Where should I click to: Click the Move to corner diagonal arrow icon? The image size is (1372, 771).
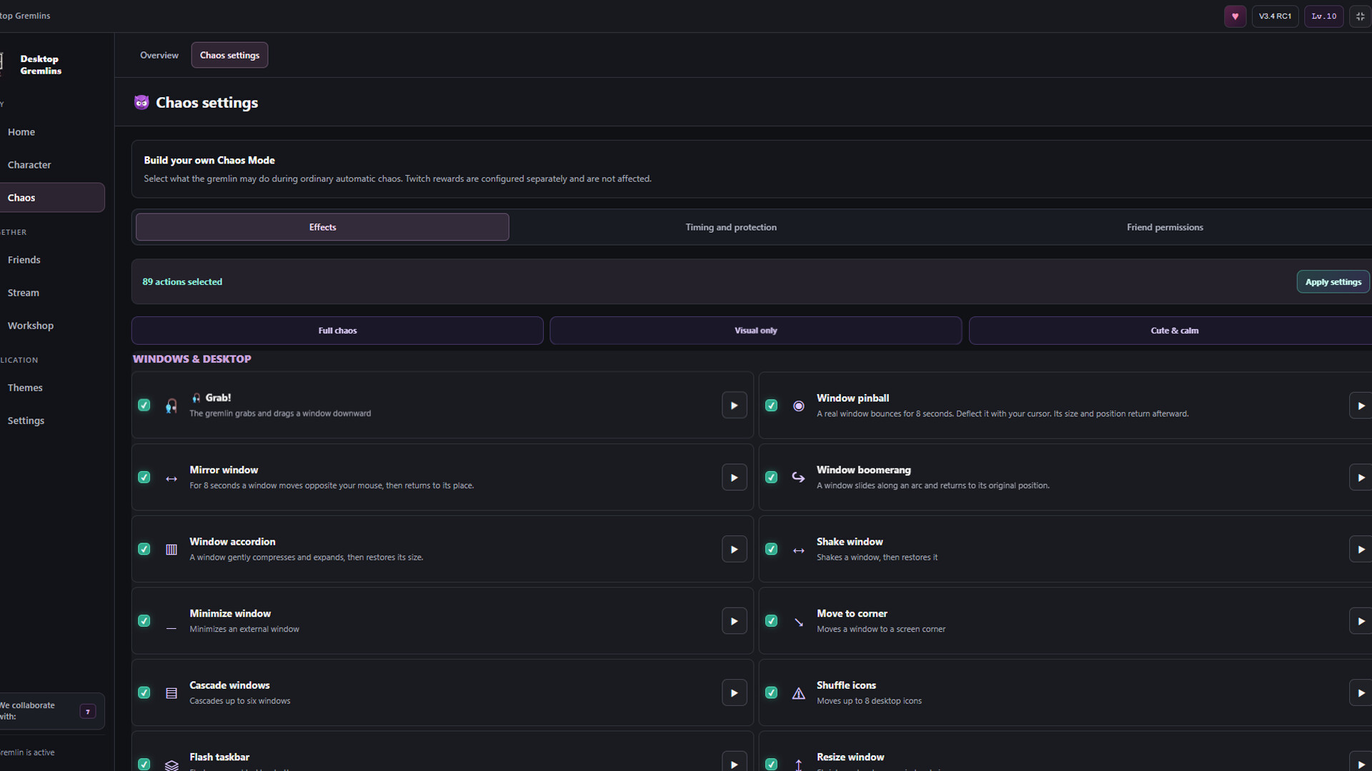point(799,622)
